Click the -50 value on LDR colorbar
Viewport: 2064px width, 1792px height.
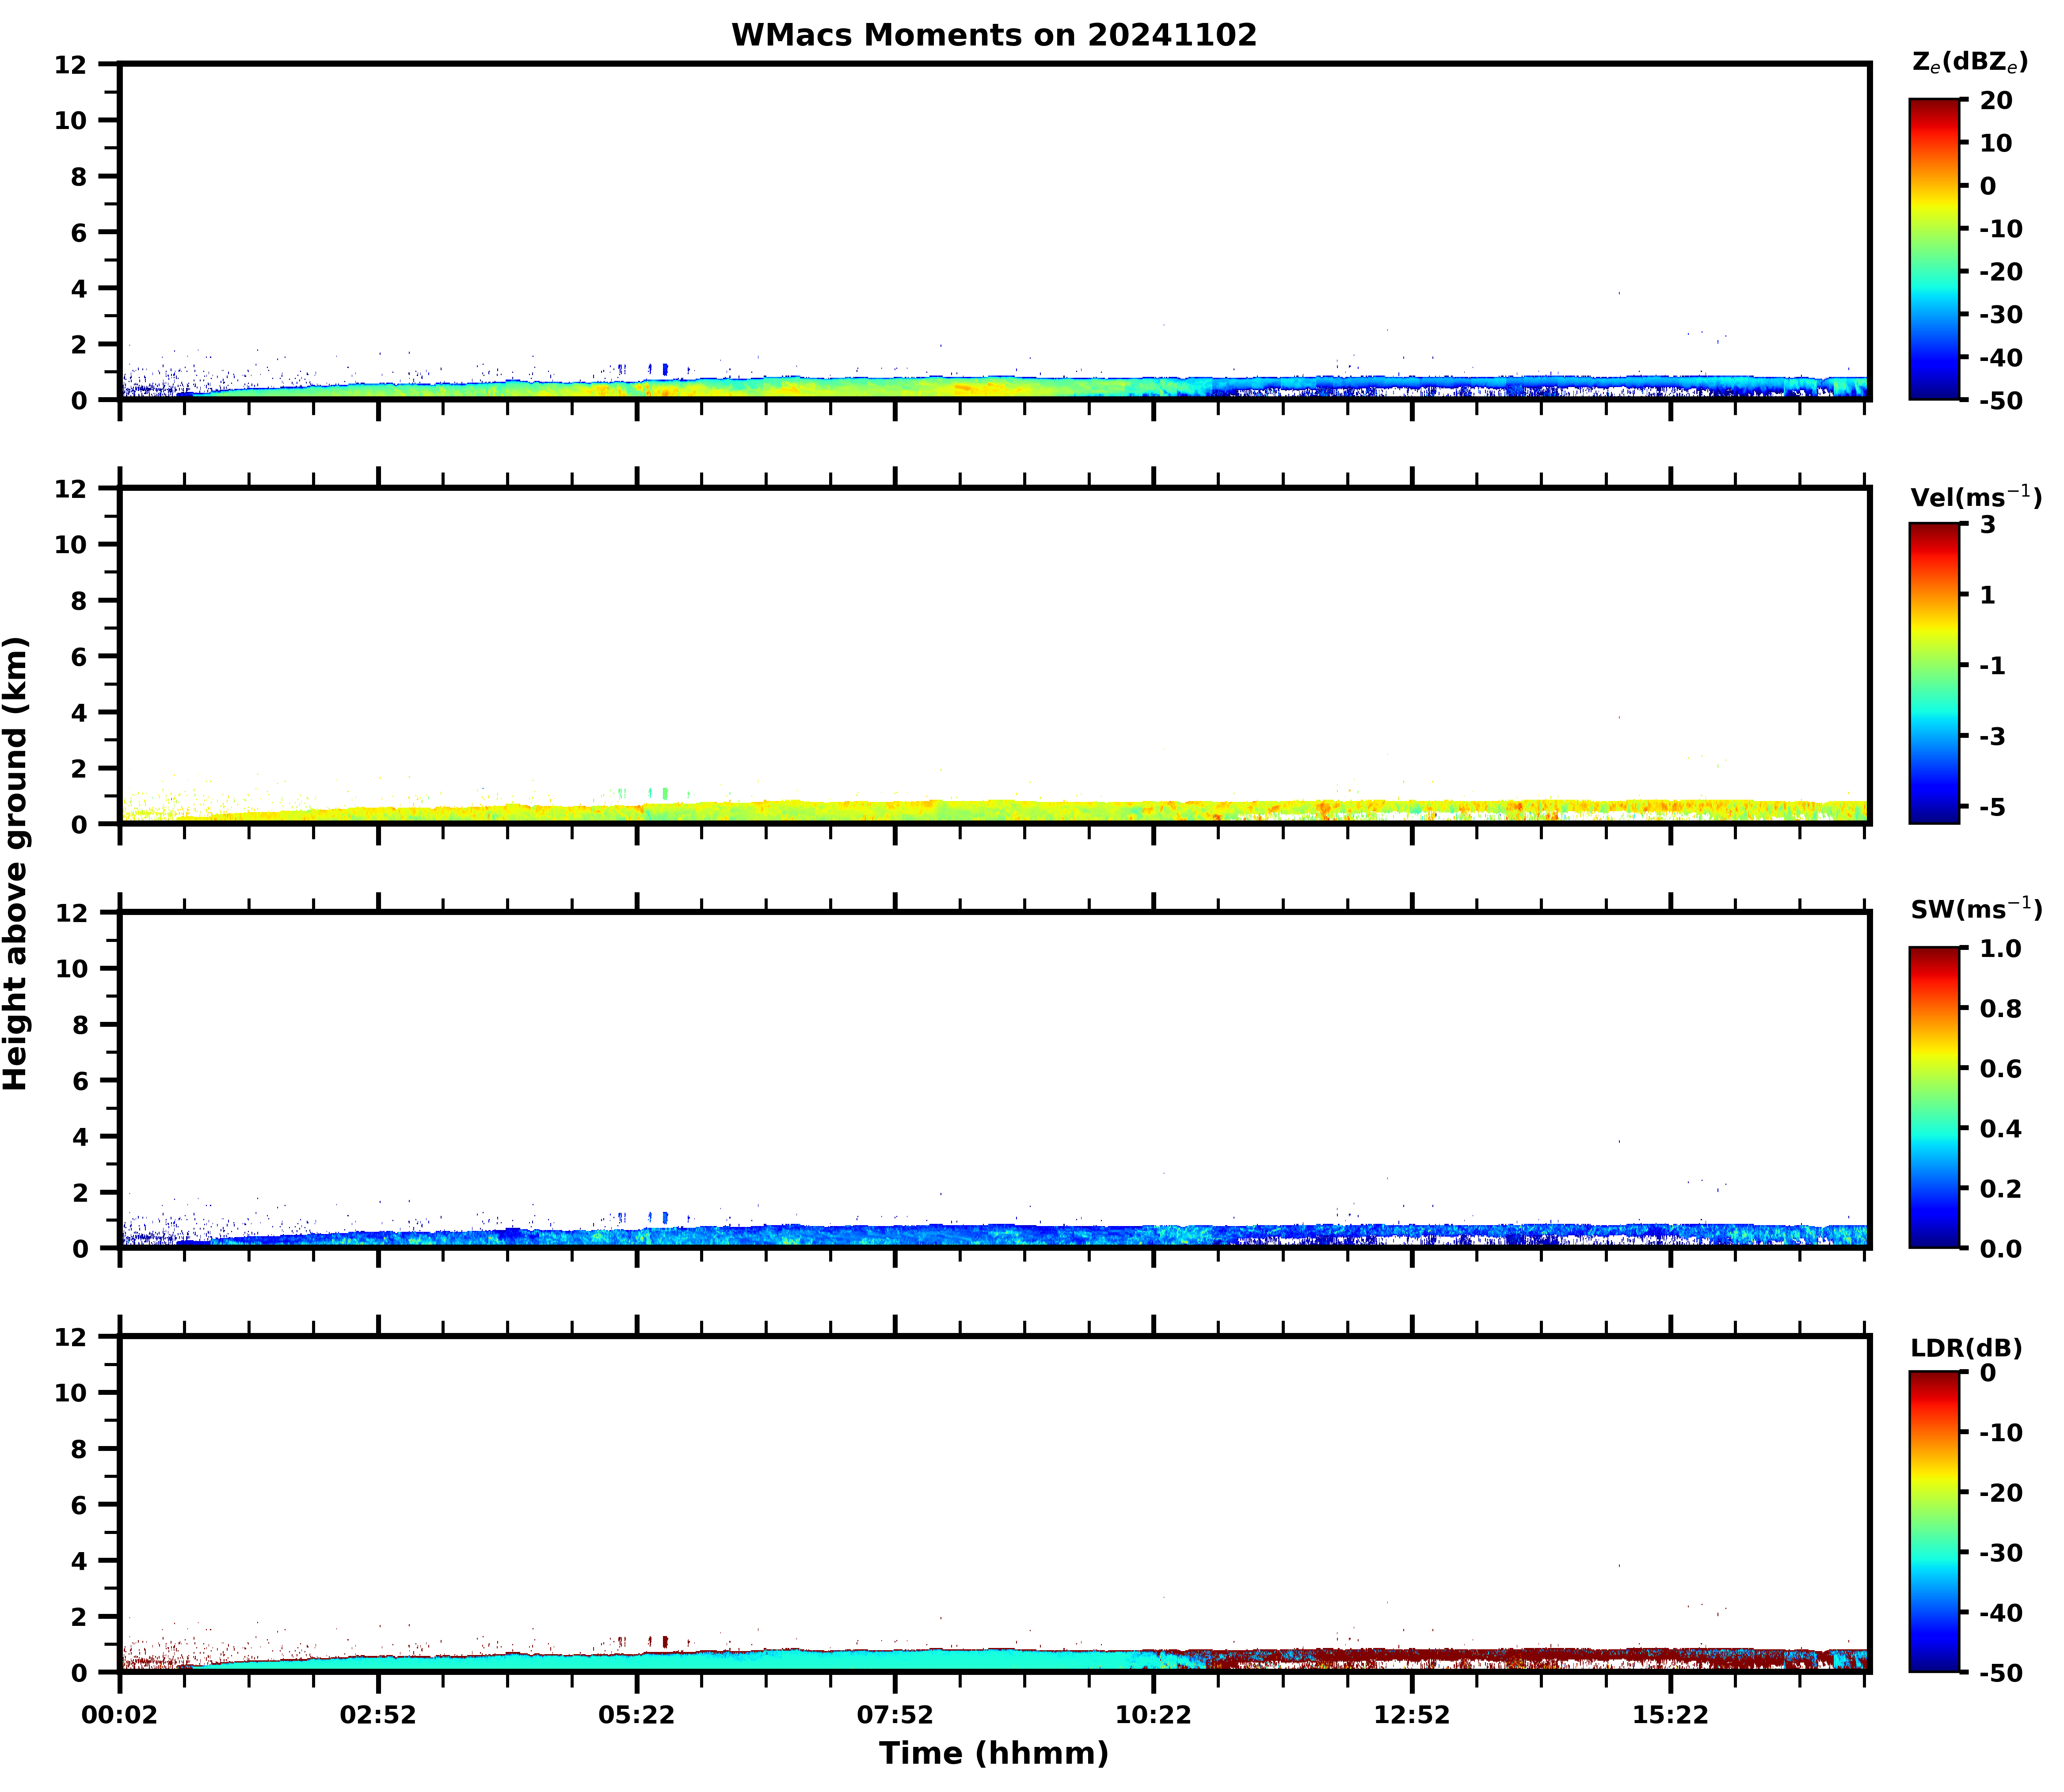point(2000,1673)
